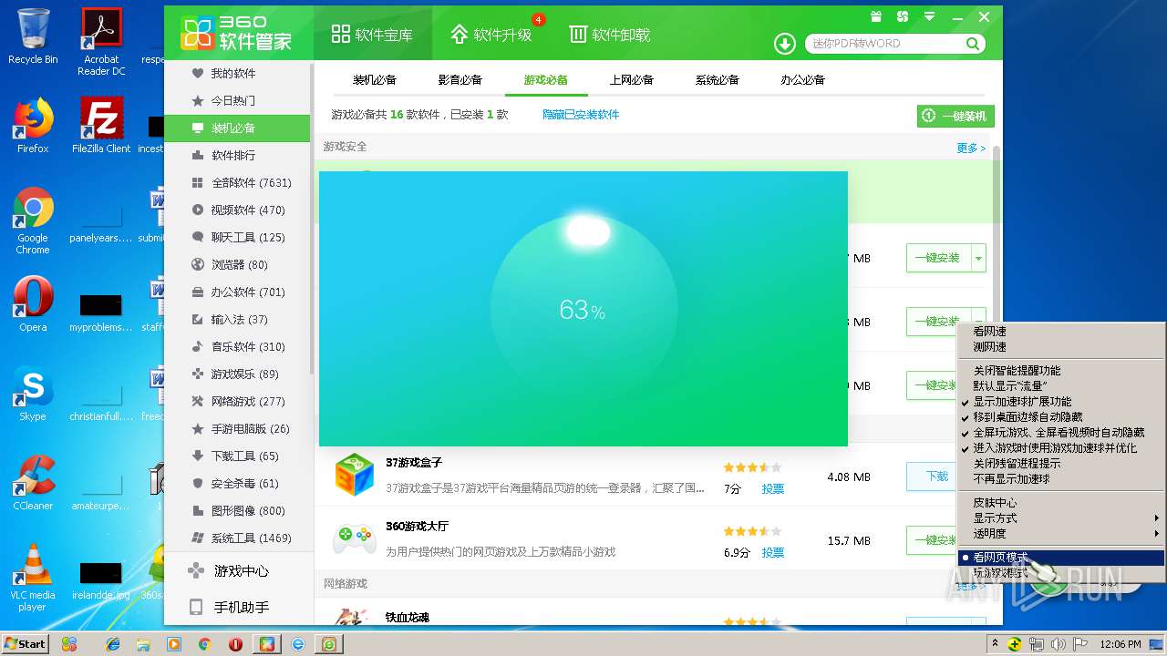Switch to 办公必备 sub-tab

coord(803,80)
